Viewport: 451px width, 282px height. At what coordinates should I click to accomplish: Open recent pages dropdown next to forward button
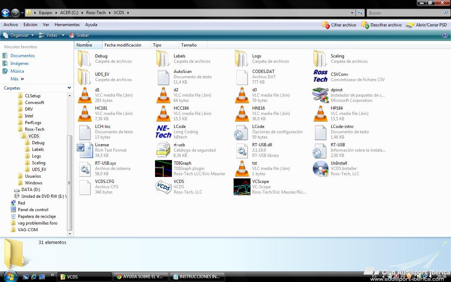click(x=22, y=13)
